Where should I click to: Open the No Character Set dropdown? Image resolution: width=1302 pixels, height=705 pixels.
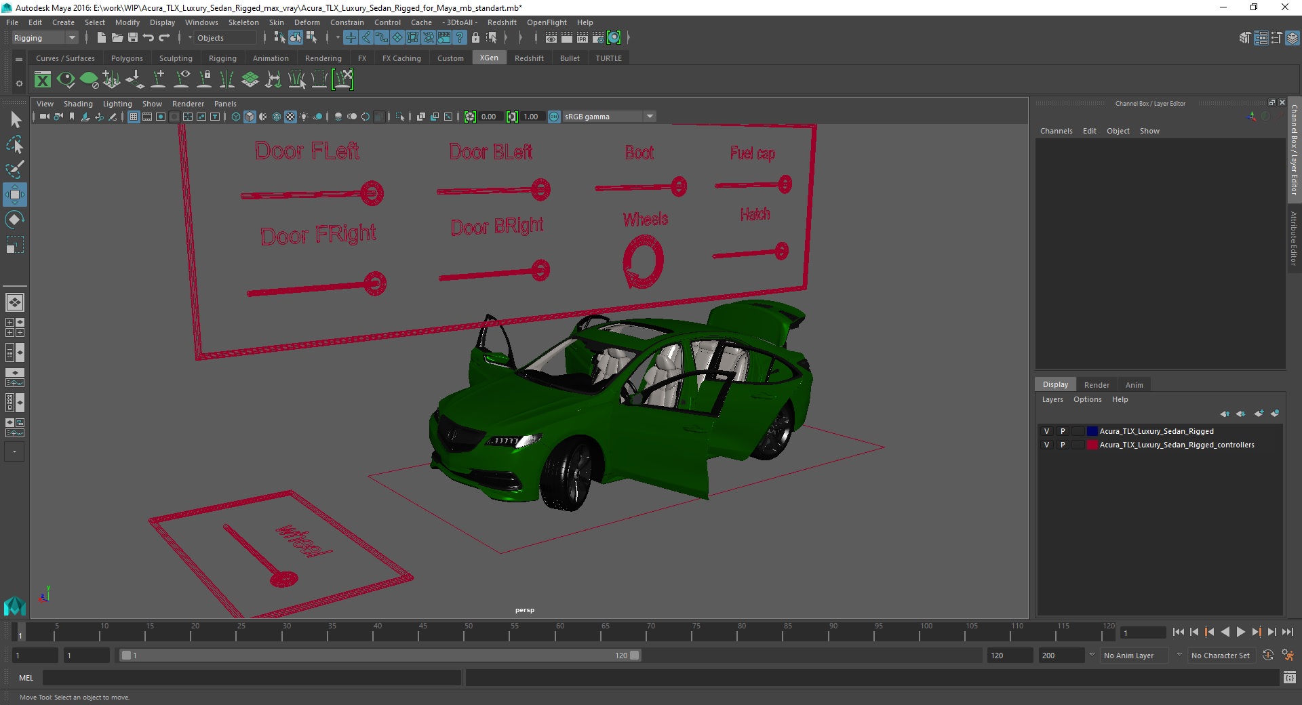1223,656
